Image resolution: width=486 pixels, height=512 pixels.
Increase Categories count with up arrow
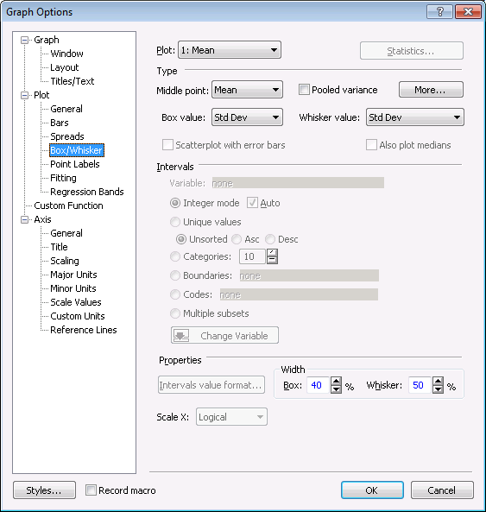tap(272, 253)
